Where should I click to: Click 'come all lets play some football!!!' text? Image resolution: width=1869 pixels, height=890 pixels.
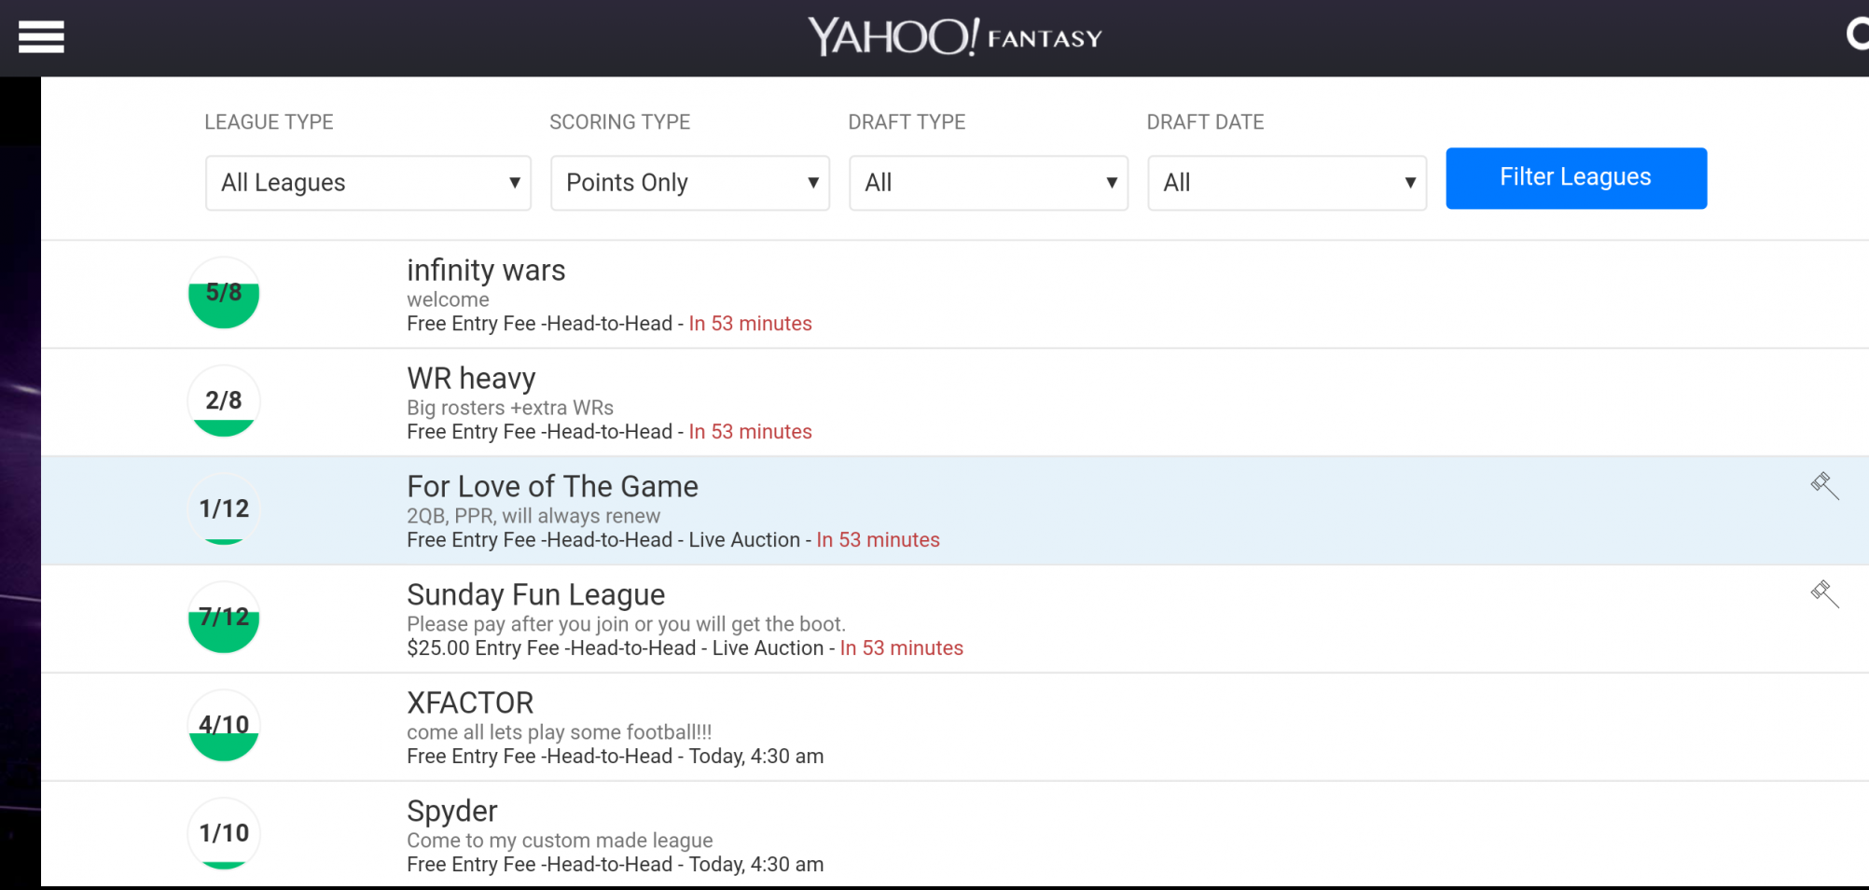click(x=559, y=732)
